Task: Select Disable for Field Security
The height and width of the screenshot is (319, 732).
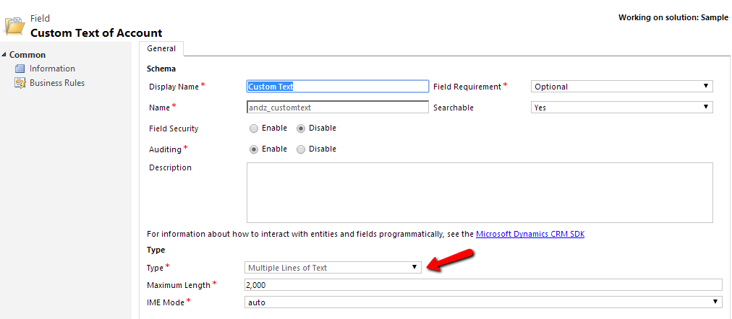Action: [x=301, y=128]
